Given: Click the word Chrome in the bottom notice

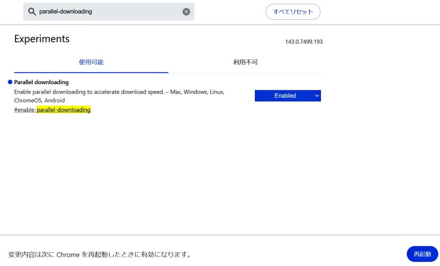Looking at the screenshot, I should pyautogui.click(x=68, y=254).
